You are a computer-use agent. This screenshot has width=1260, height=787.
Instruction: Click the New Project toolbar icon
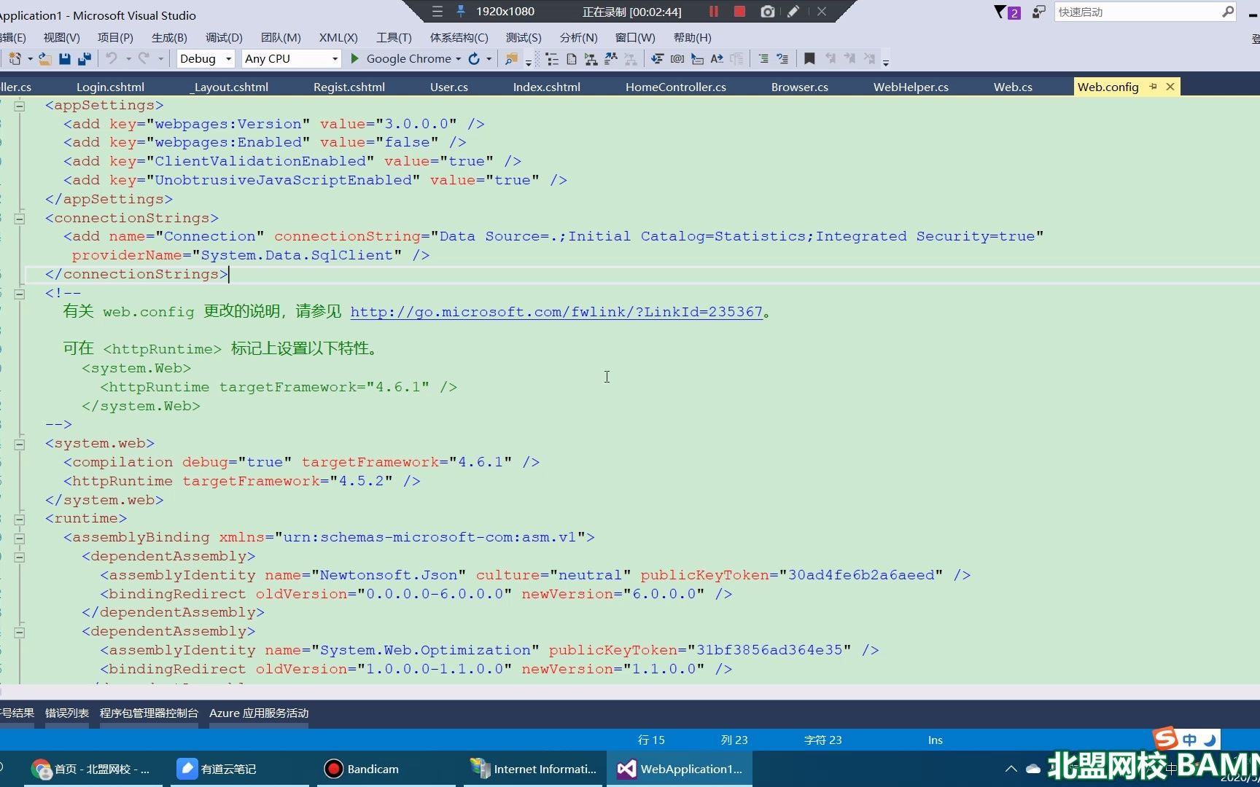coord(15,59)
